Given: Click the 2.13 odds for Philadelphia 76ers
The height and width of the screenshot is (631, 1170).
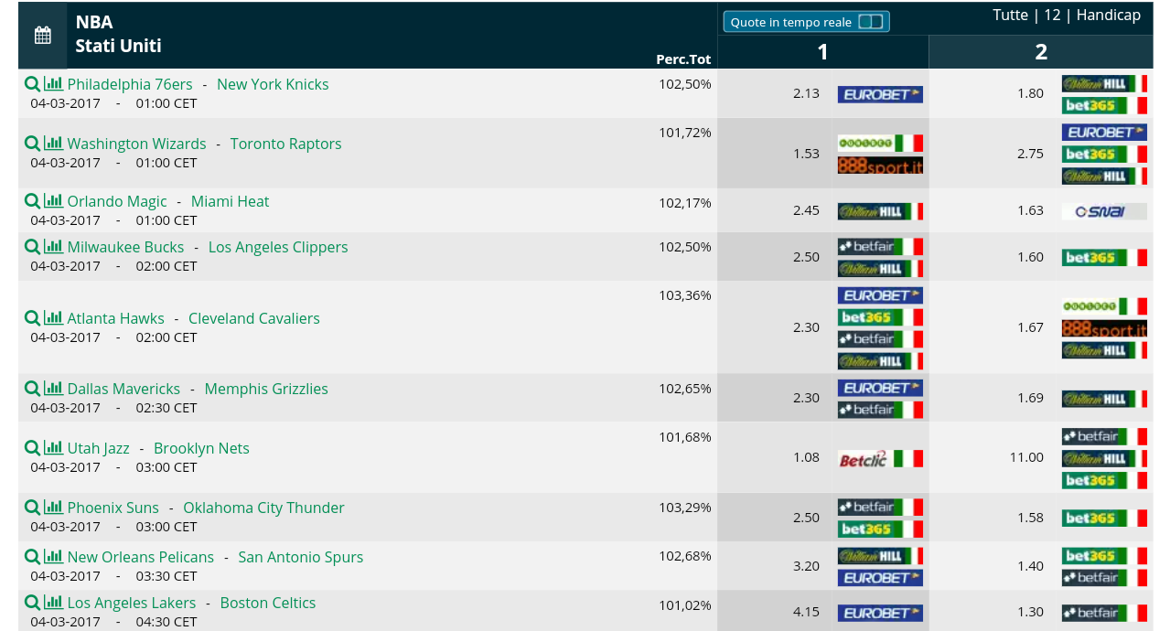Looking at the screenshot, I should click(x=806, y=93).
